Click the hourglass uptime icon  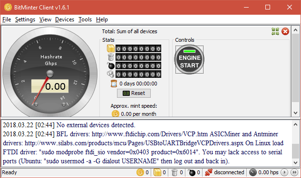[114, 84]
